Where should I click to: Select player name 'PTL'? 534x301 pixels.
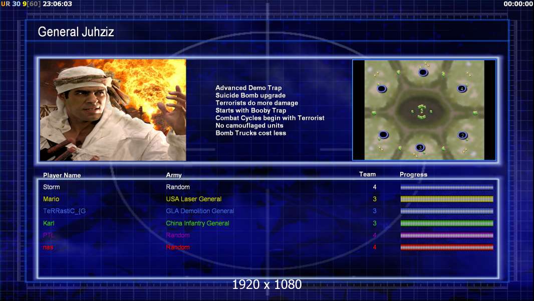click(x=49, y=235)
